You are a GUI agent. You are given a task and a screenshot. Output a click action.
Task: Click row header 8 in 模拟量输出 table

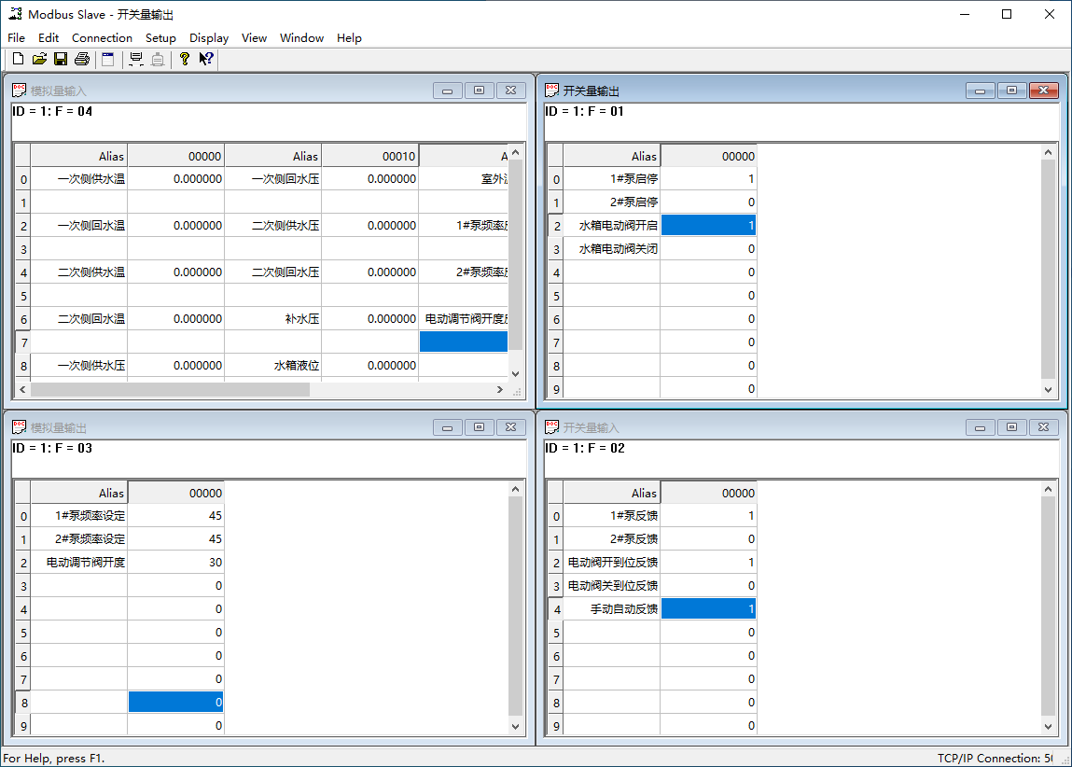(24, 702)
